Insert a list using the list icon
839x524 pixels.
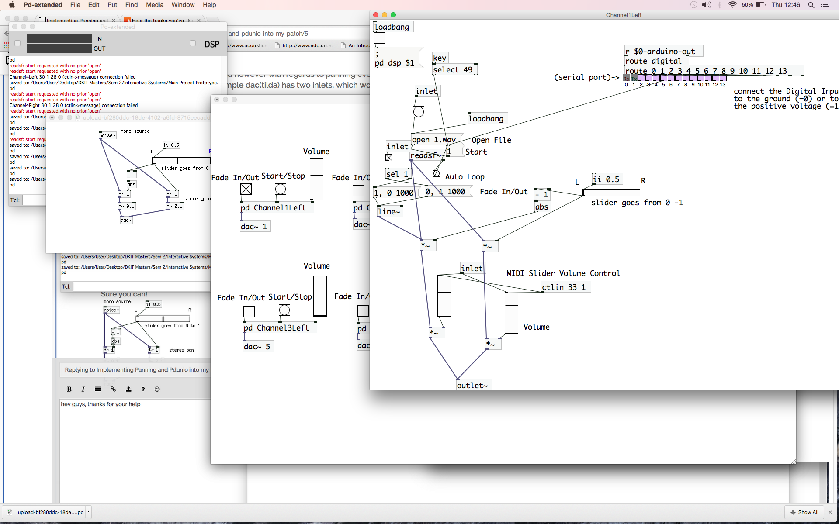(x=98, y=389)
